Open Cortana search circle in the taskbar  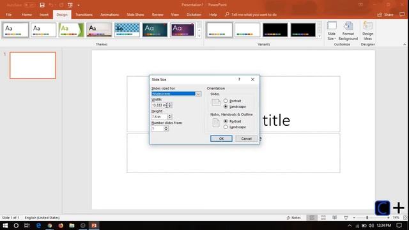coord(16,226)
